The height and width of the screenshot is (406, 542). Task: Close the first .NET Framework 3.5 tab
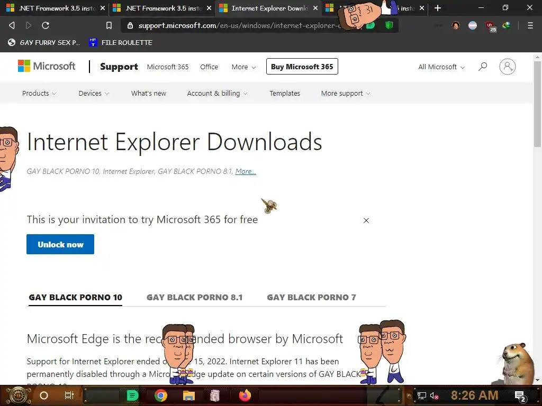[x=103, y=8]
